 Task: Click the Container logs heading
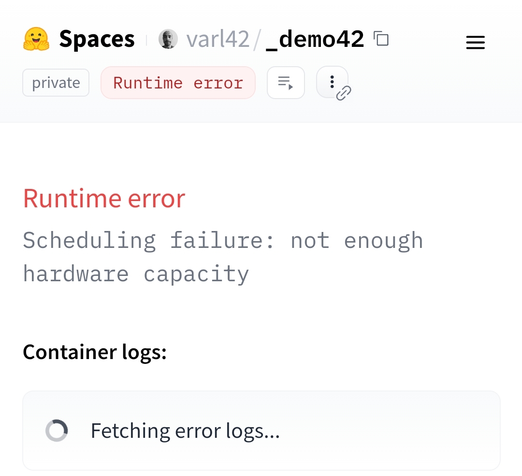click(x=95, y=352)
